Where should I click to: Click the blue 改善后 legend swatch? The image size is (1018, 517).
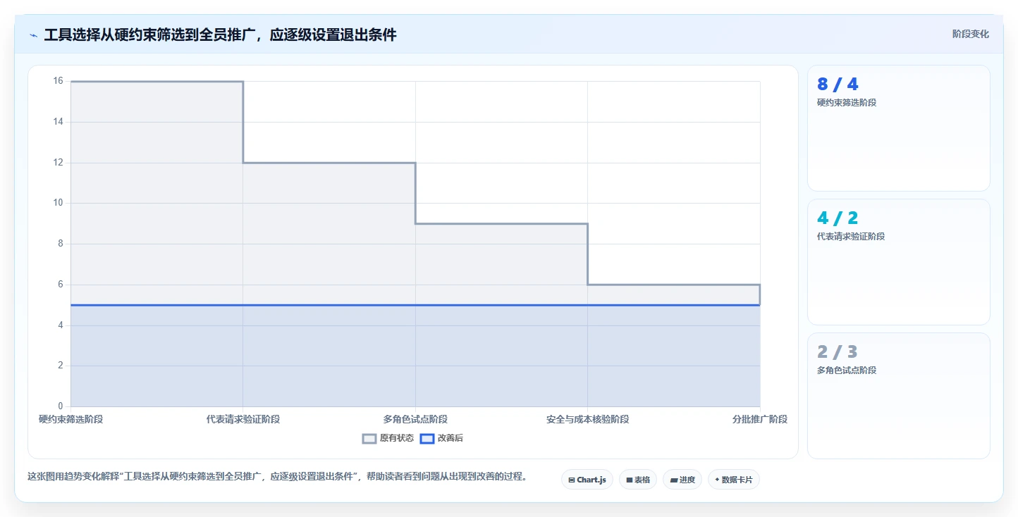pos(427,438)
